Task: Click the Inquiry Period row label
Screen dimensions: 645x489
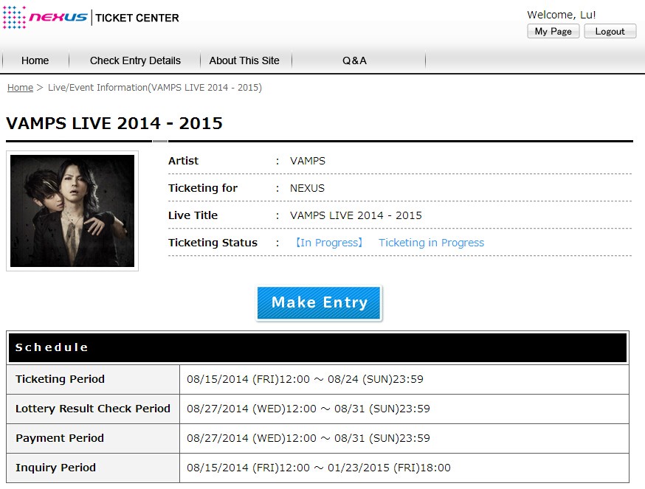Action: point(56,468)
